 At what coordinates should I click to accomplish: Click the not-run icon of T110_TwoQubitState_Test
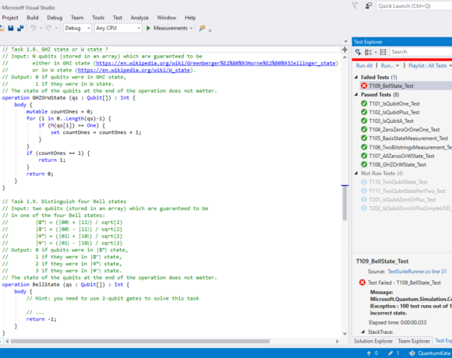click(364, 182)
